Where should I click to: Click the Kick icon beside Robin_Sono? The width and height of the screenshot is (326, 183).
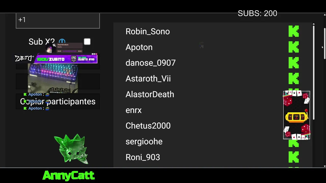coord(294,31)
